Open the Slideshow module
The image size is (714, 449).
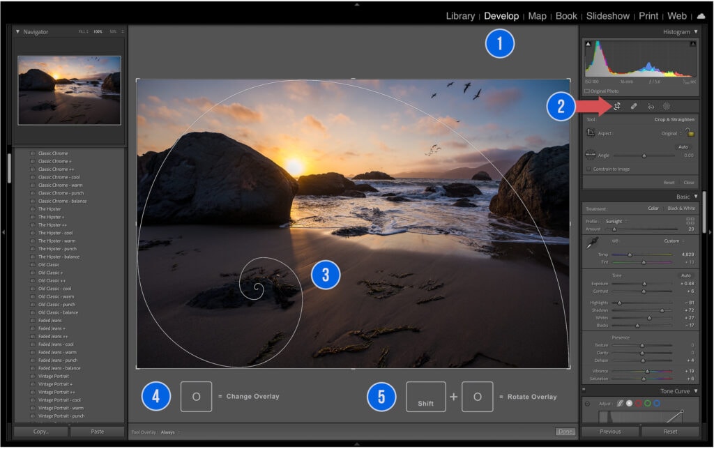607,15
